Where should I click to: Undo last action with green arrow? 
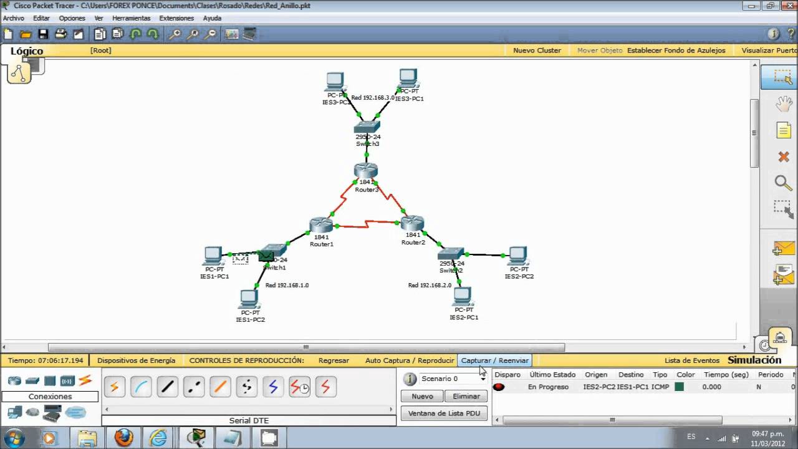[135, 34]
